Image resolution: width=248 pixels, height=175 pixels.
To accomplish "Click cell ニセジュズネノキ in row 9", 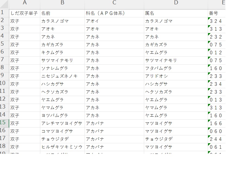I will [x=63, y=76].
